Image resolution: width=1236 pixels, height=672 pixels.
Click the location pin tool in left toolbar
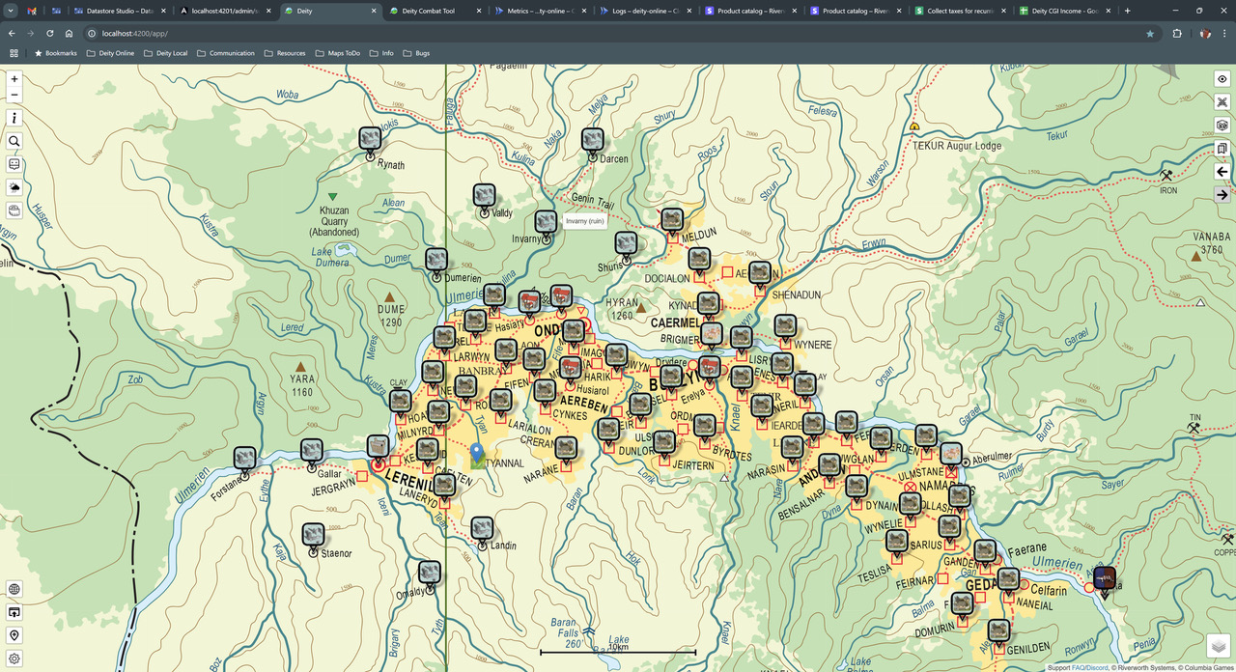[14, 635]
